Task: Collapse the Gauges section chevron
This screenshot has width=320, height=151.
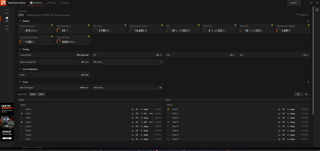Action: 20,21
